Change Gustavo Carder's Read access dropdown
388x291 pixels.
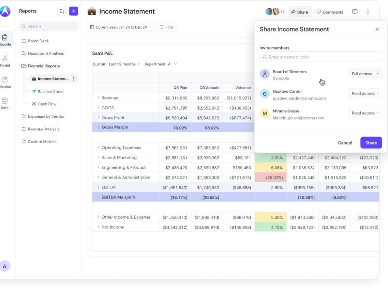click(365, 93)
